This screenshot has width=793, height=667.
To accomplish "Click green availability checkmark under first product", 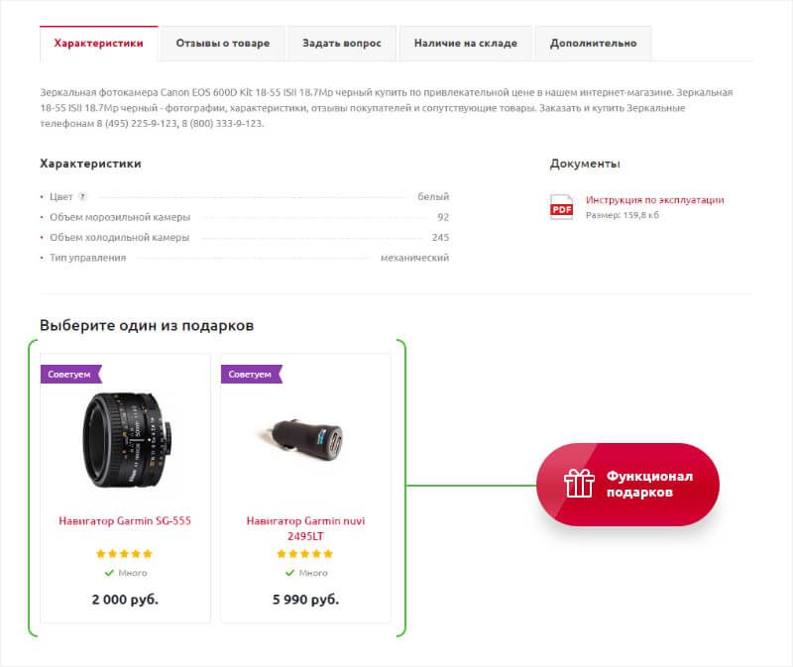I will (109, 573).
